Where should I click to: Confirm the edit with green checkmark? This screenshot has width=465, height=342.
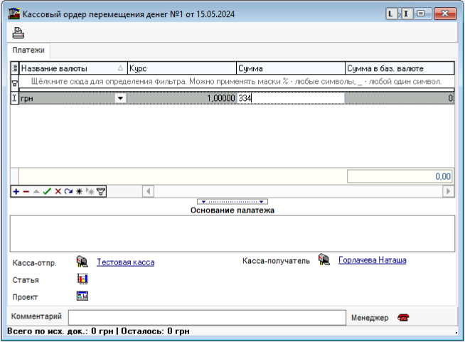point(47,191)
